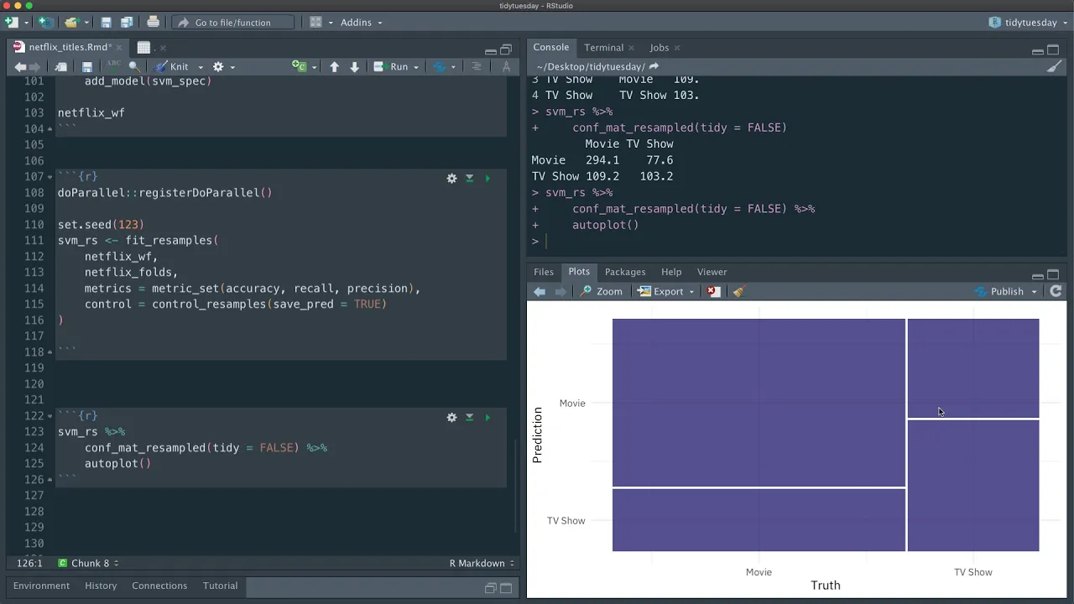Run current chunk at line 107

pyautogui.click(x=487, y=178)
